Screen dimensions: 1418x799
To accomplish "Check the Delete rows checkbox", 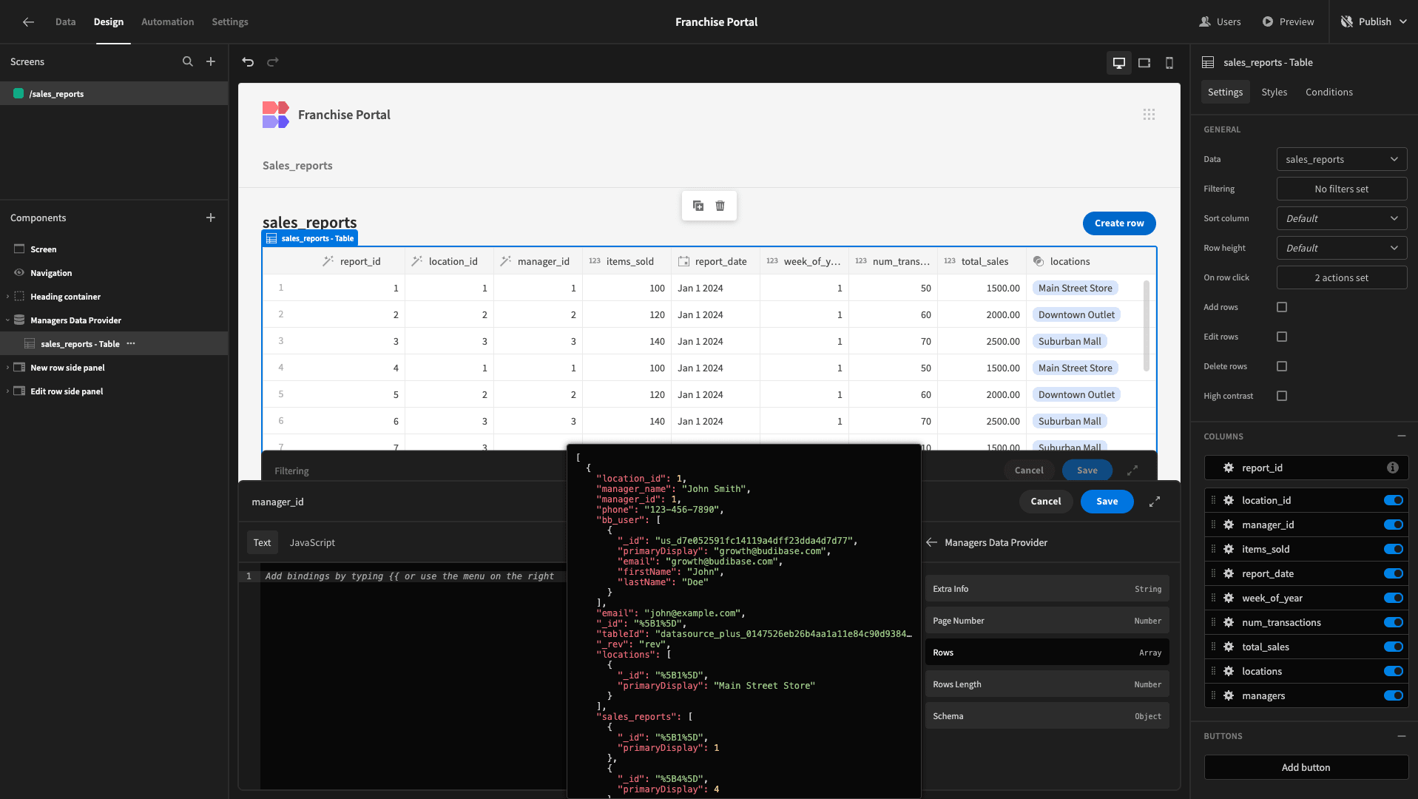I will click(x=1282, y=366).
